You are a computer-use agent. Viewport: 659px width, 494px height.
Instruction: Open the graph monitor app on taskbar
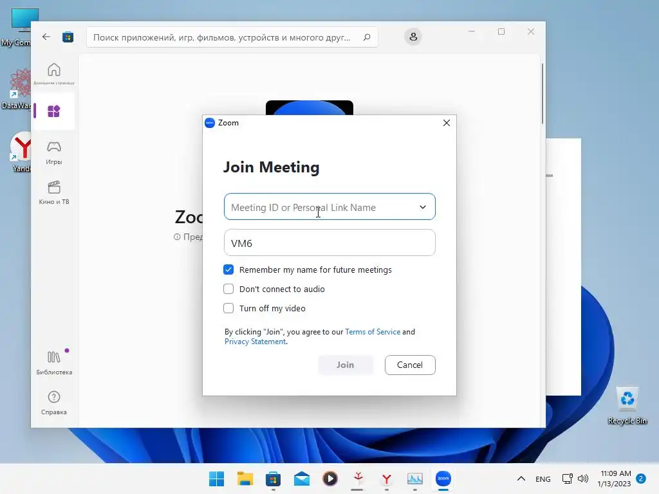click(x=415, y=479)
